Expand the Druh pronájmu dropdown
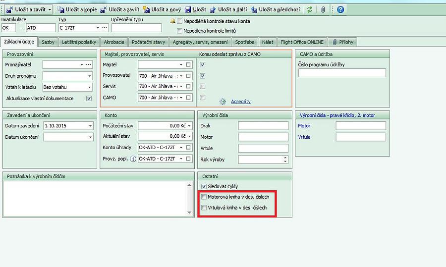 89,76
